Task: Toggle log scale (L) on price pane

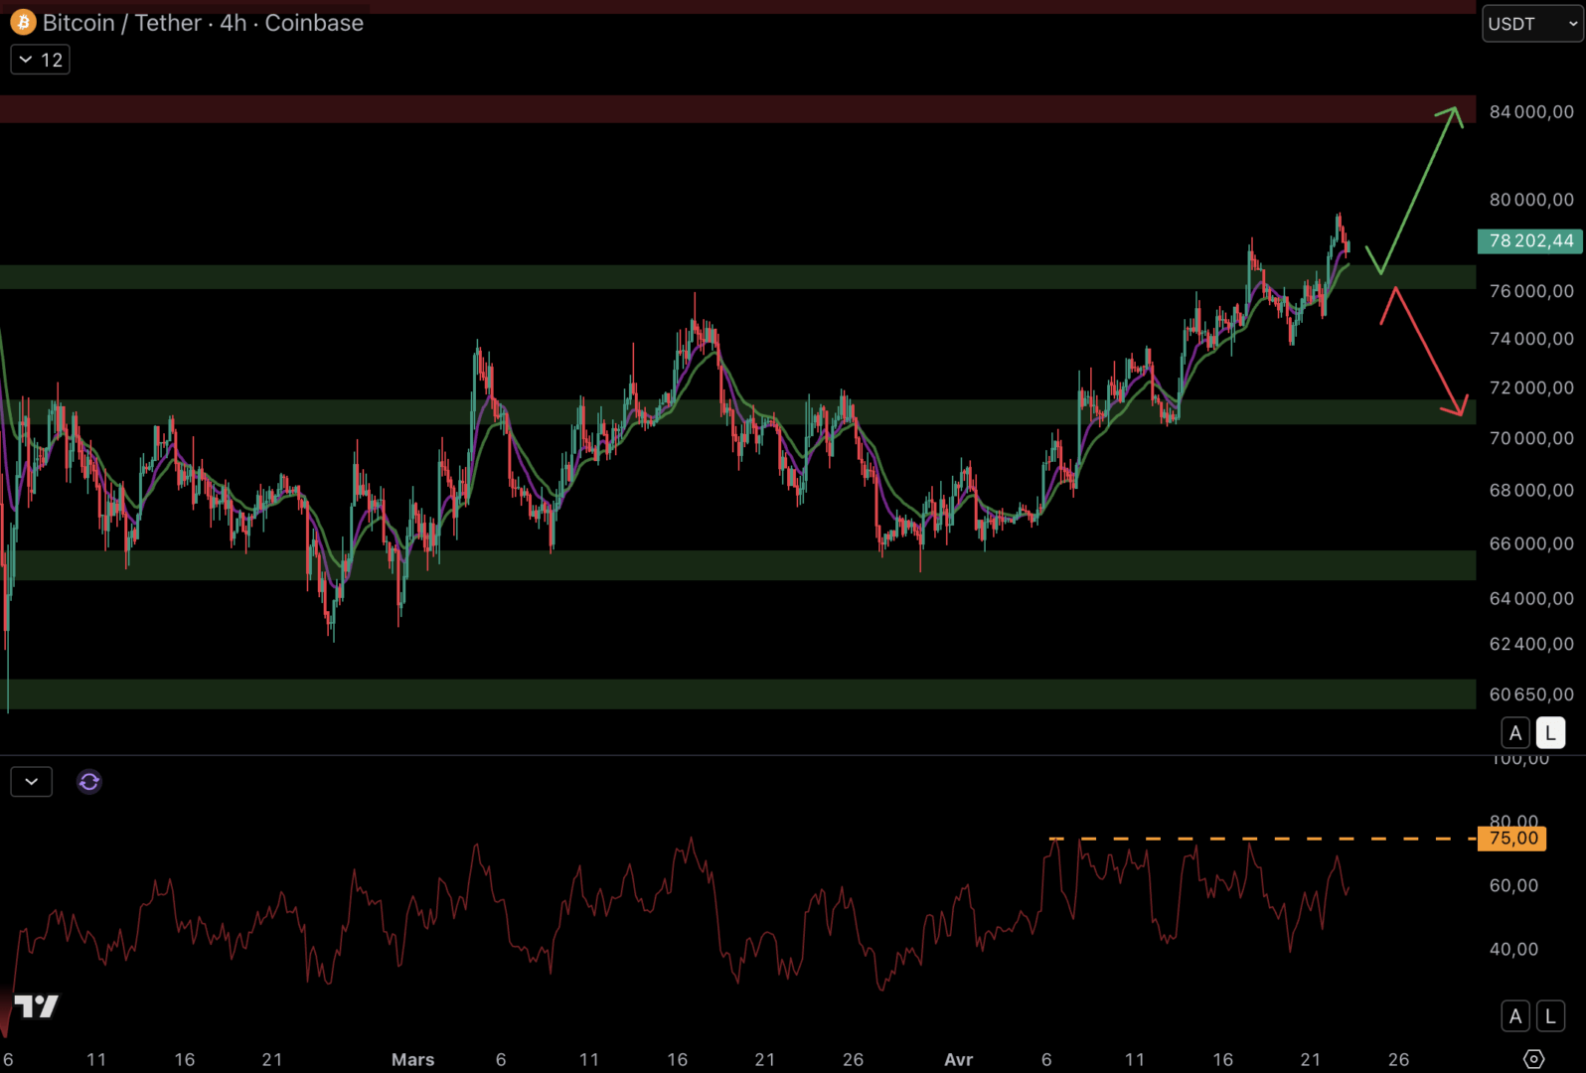Action: click(x=1549, y=733)
